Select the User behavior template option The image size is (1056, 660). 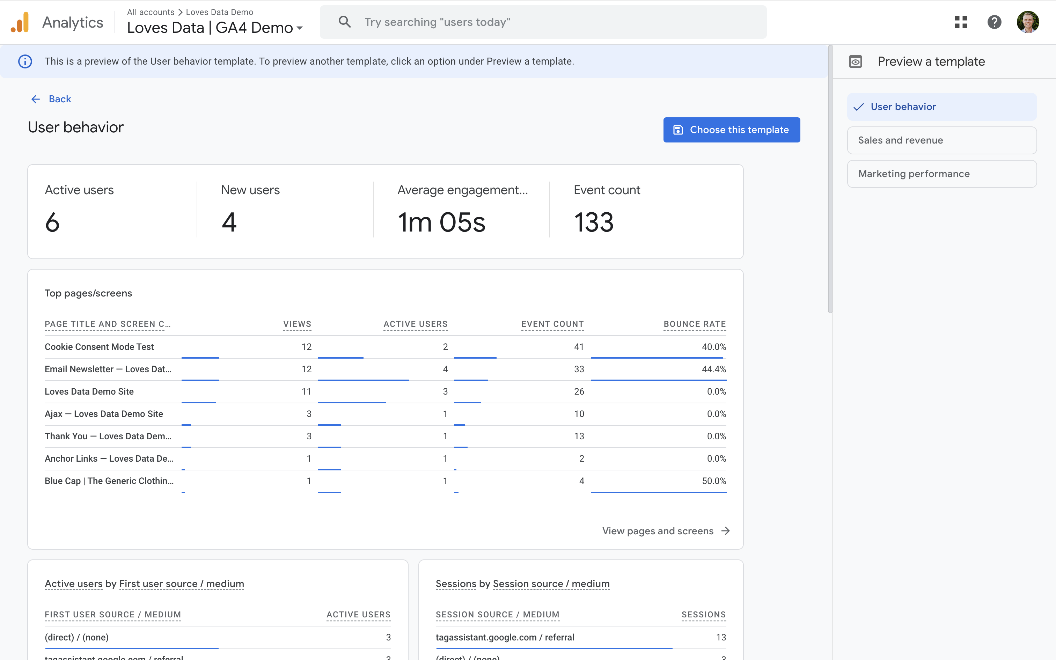(x=942, y=107)
